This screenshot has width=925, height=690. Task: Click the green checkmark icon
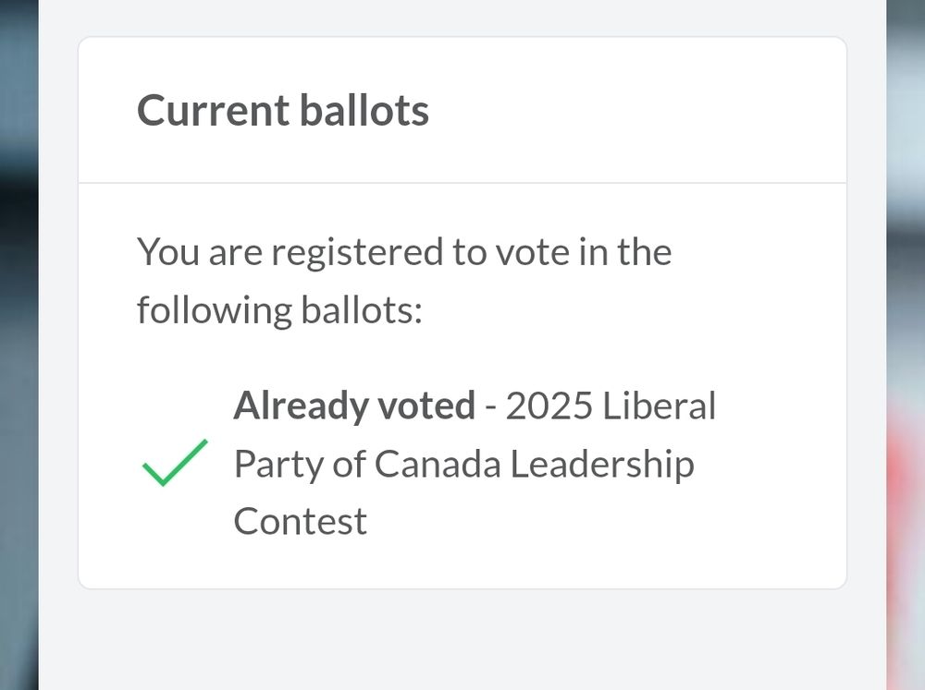coord(175,463)
